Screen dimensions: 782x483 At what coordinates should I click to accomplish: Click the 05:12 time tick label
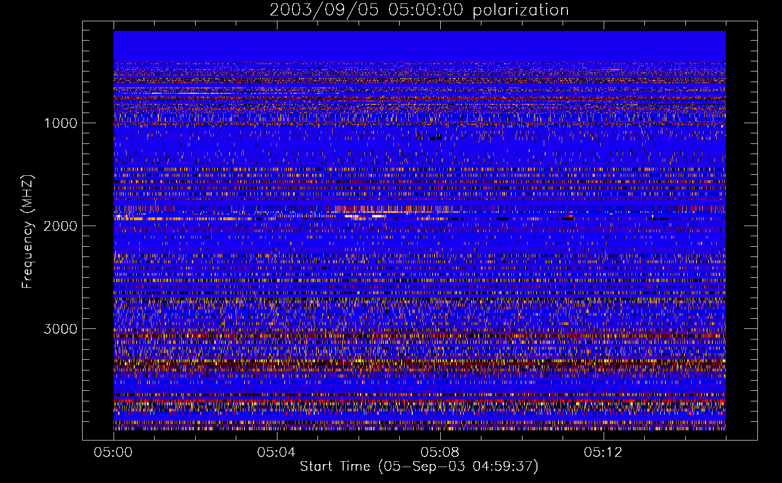coord(603,453)
